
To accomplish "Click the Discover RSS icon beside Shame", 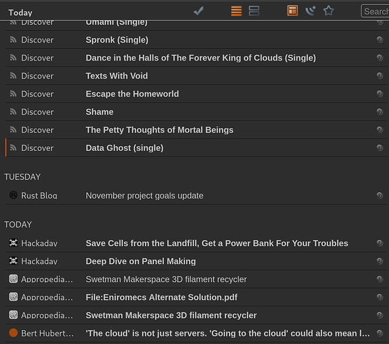I will (13, 112).
